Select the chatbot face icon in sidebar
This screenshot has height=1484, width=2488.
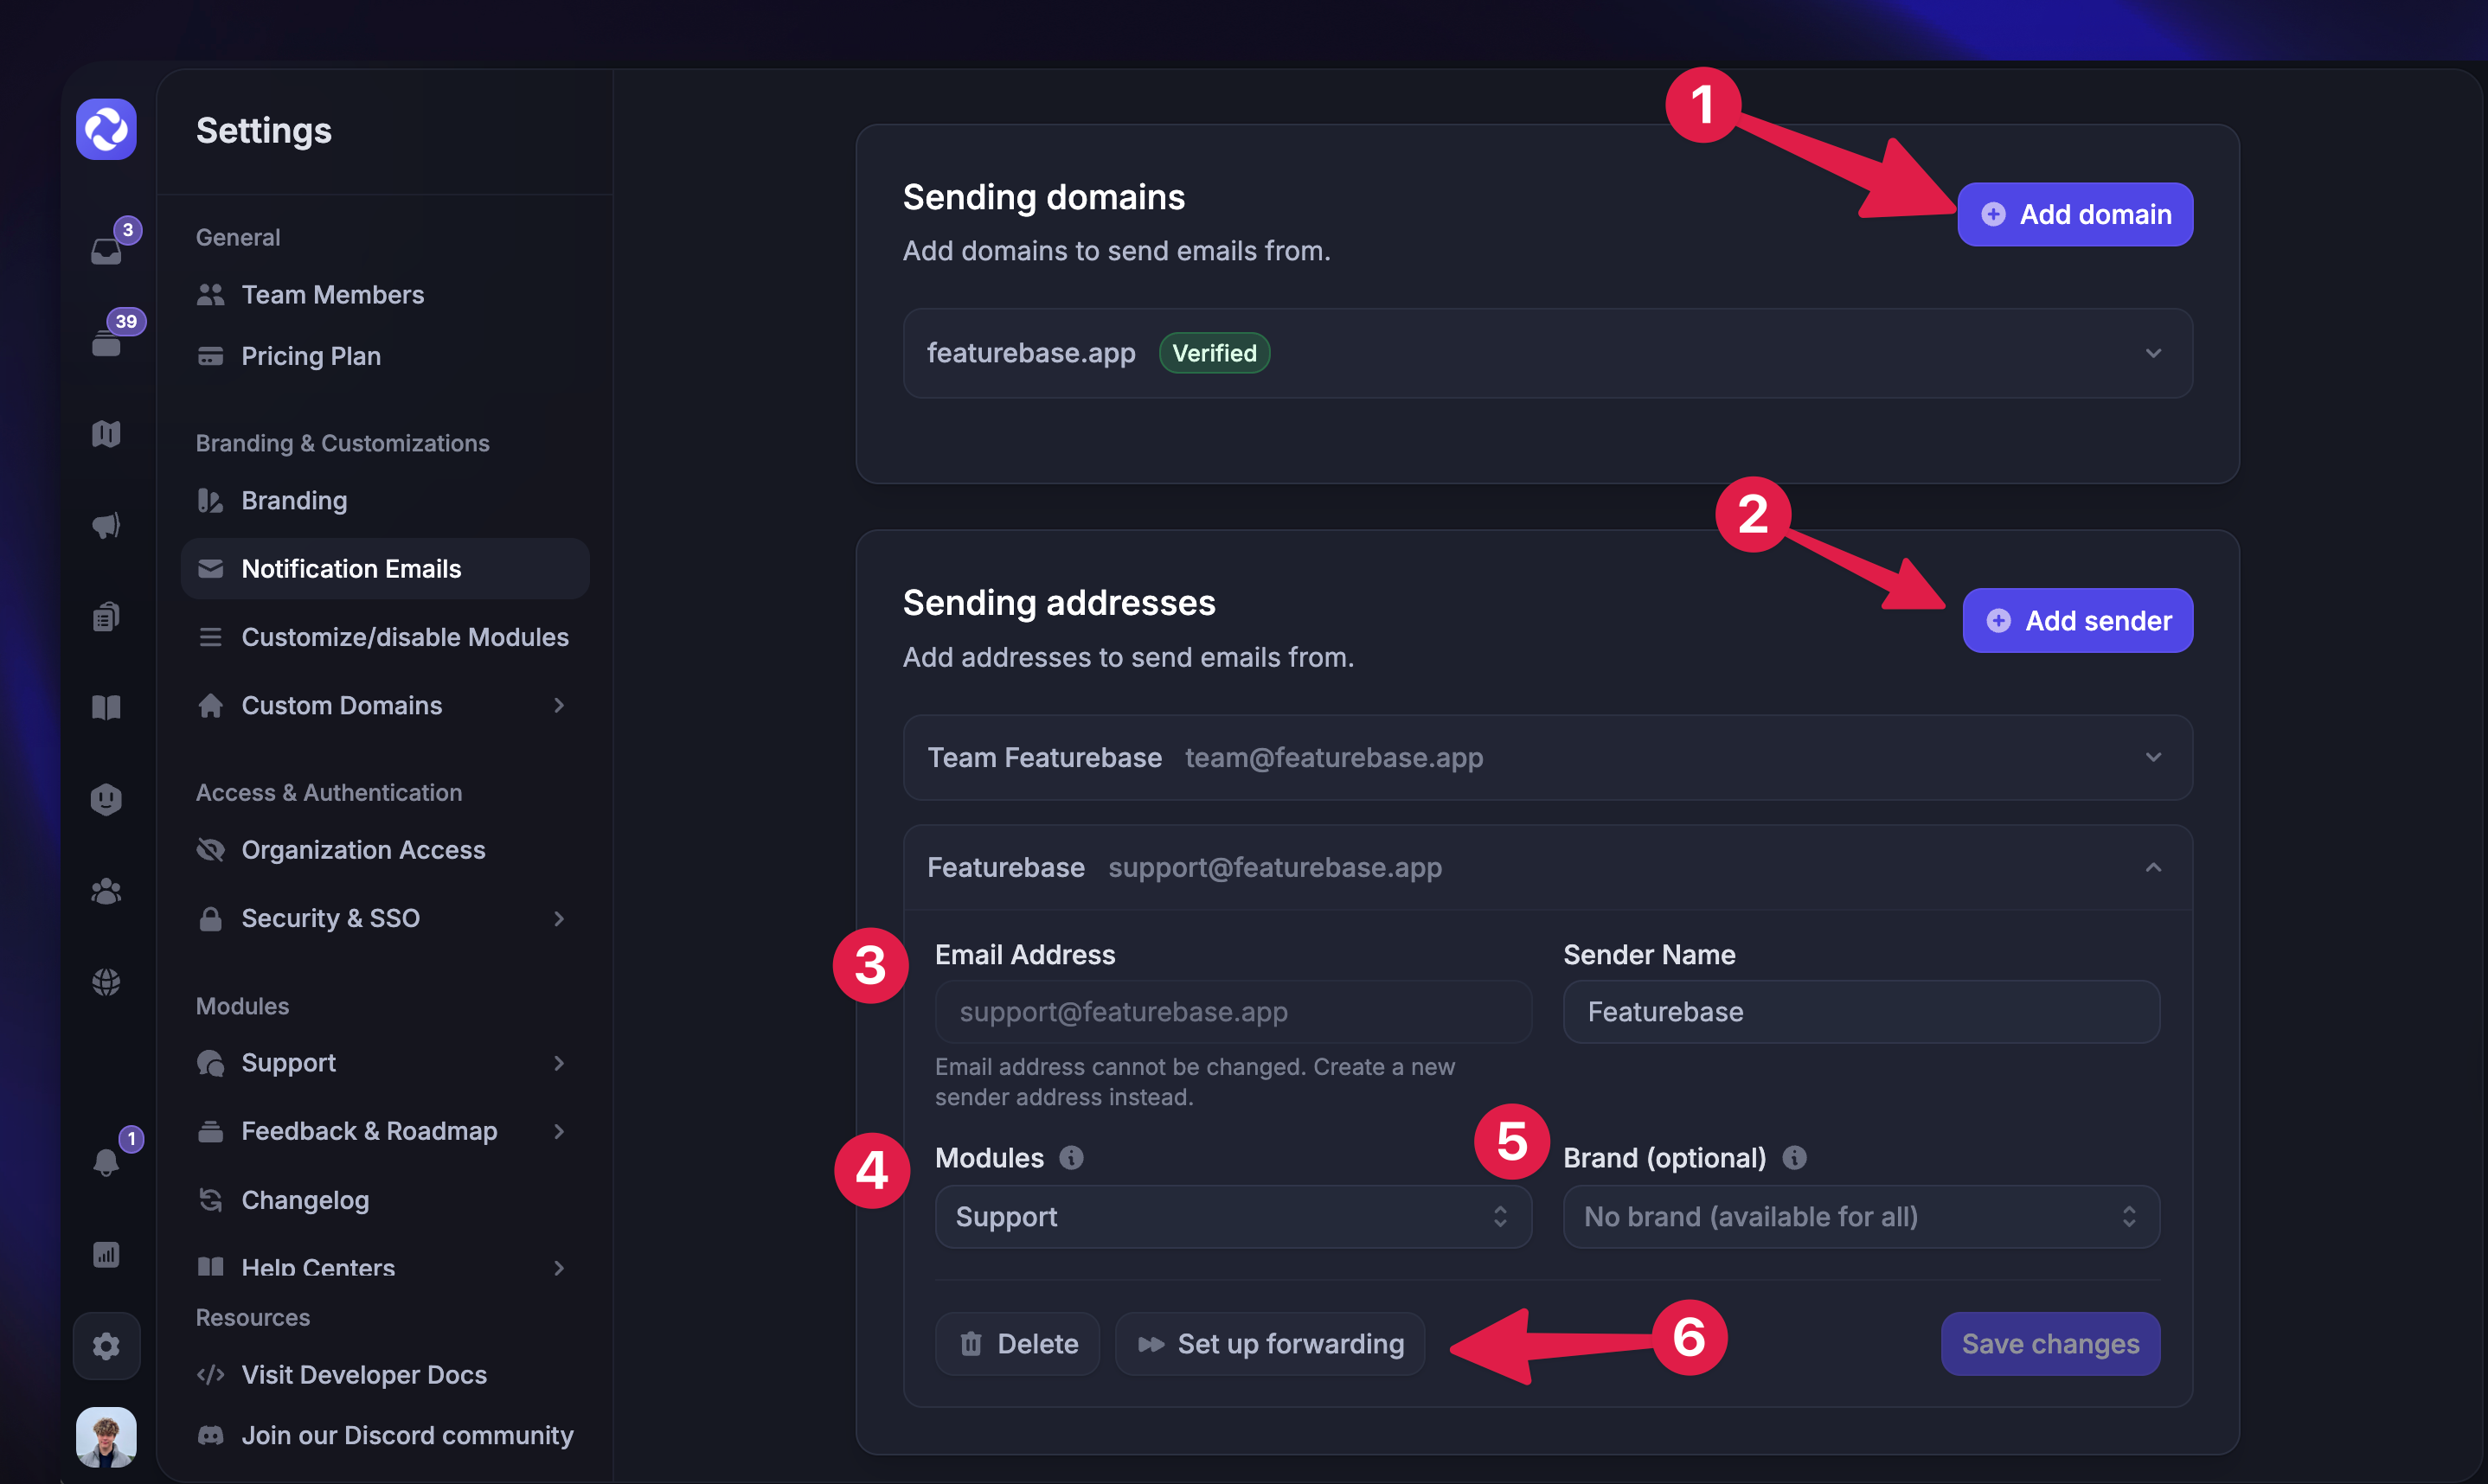107,798
